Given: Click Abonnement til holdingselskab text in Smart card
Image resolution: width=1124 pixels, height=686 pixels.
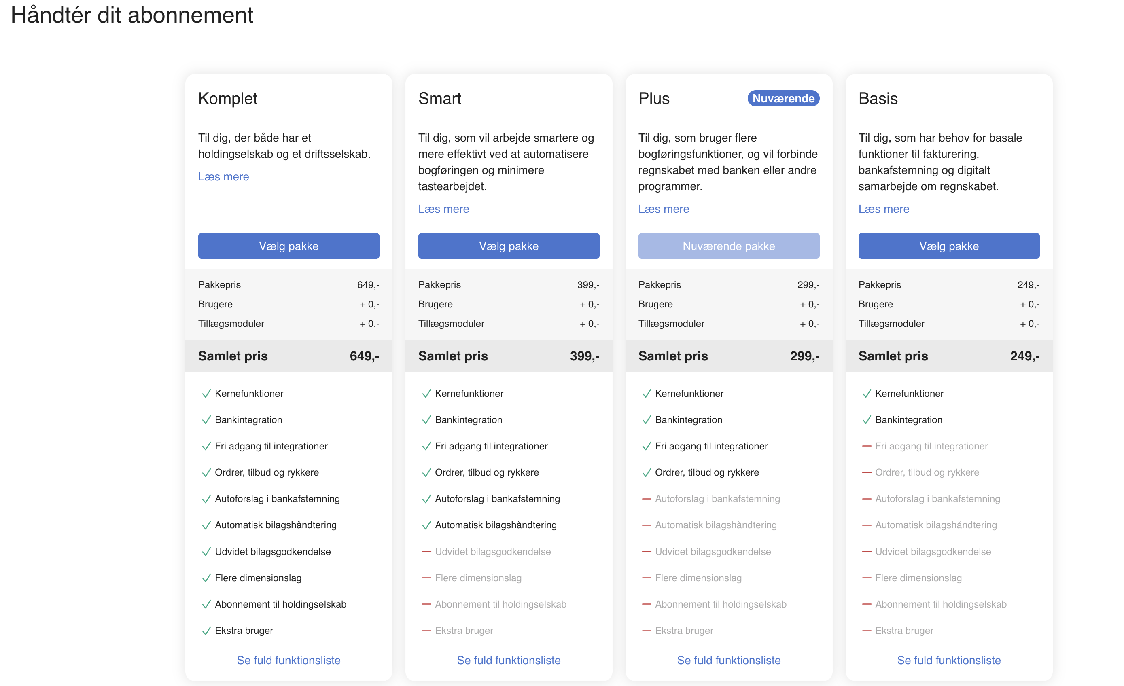Looking at the screenshot, I should 500,604.
